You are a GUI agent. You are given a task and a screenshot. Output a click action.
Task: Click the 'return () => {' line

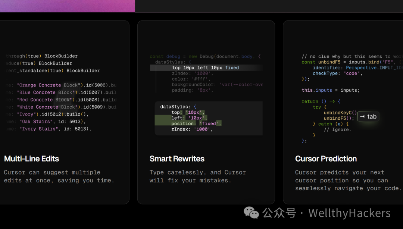coord(321,101)
